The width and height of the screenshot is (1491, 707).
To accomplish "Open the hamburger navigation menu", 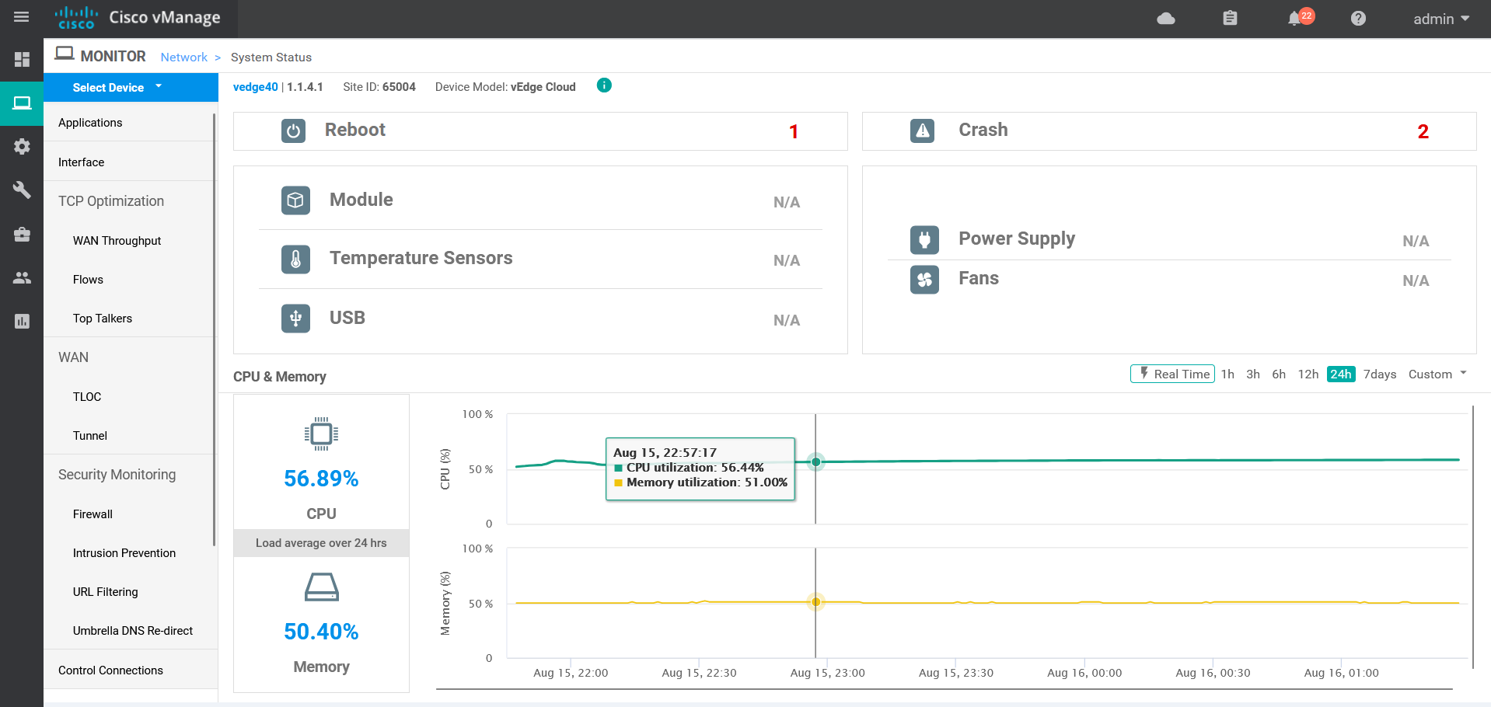I will 22,17.
